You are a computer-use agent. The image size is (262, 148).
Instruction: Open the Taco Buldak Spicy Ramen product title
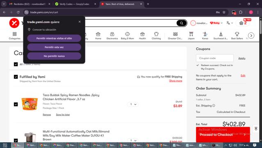71,97
